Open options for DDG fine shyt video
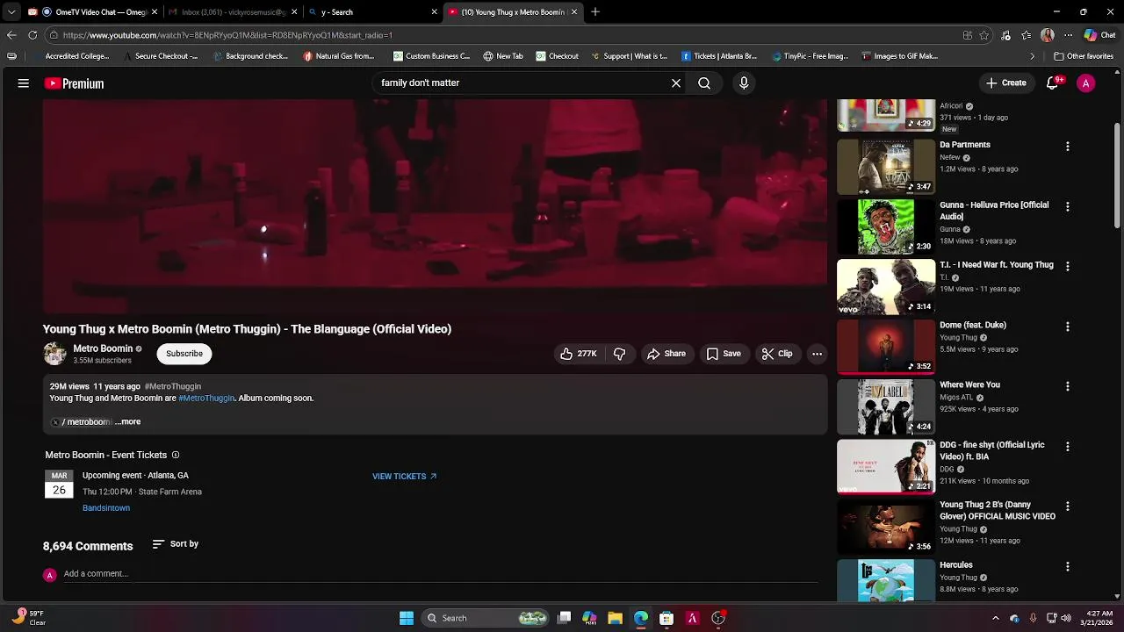 pos(1068,446)
